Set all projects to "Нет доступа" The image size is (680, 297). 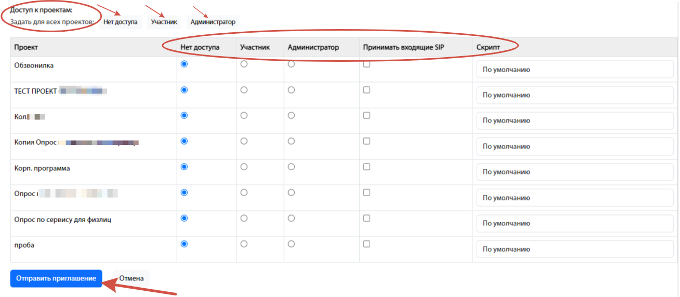(121, 22)
